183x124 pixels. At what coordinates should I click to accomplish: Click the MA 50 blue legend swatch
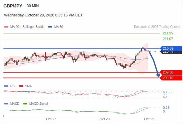50,27
